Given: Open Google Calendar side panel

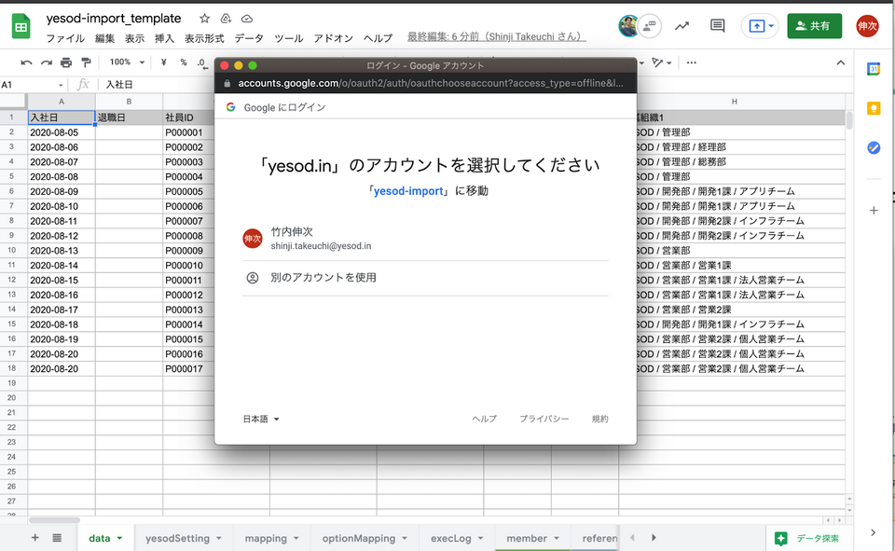Looking at the screenshot, I should [x=874, y=69].
